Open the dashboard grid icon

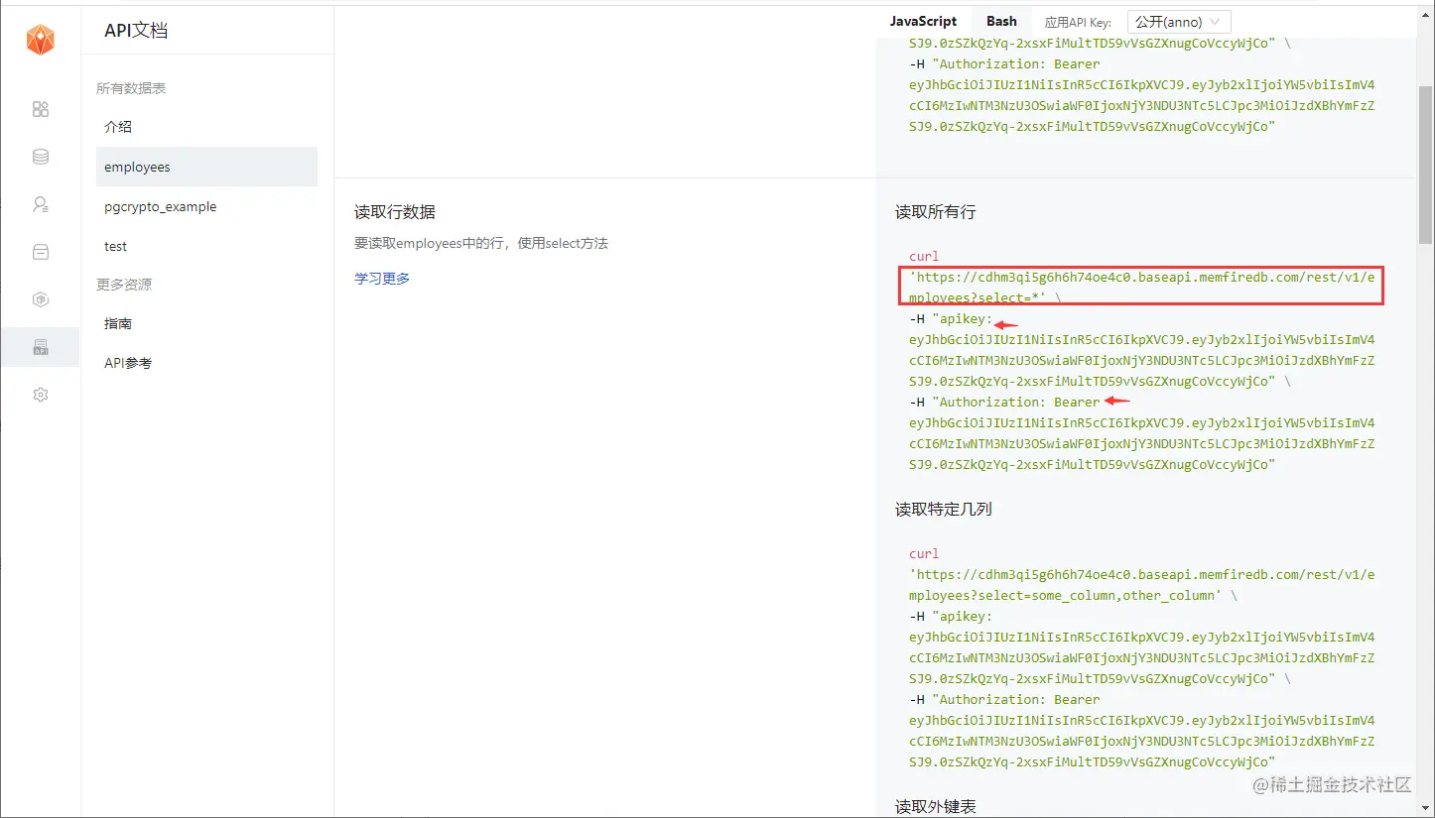pyautogui.click(x=41, y=109)
